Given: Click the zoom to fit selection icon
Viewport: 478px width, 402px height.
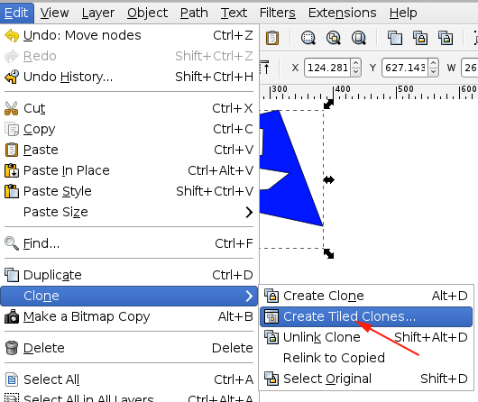Looking at the screenshot, I should point(308,38).
